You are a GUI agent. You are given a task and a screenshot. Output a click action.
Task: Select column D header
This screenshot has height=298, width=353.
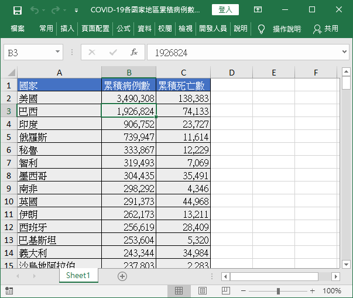pos(232,72)
